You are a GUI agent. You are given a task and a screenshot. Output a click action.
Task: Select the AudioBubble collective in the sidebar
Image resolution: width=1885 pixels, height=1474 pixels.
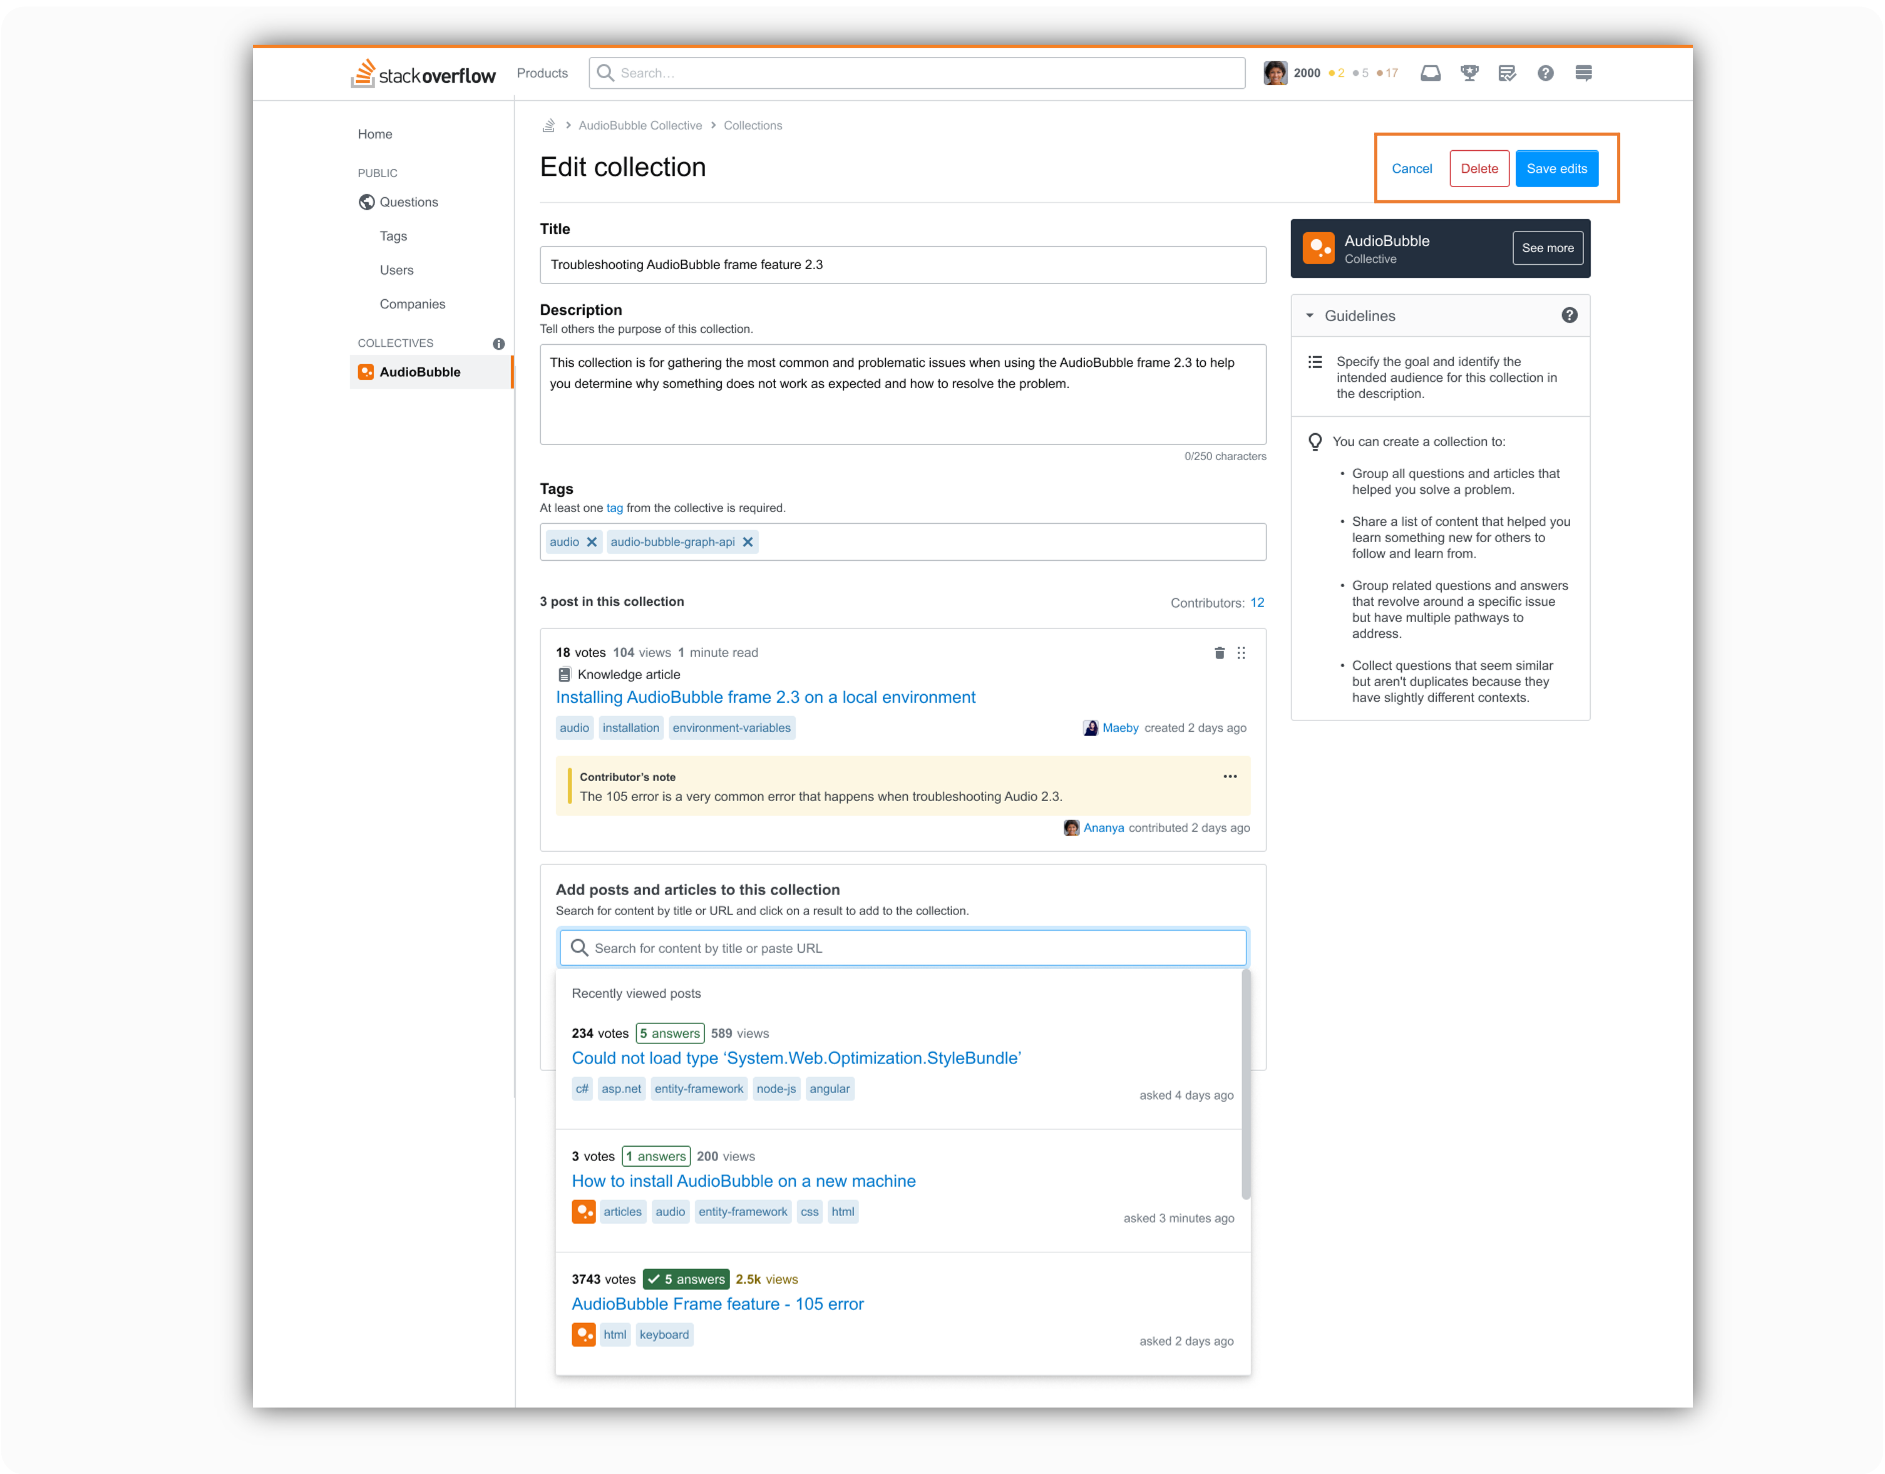[431, 372]
